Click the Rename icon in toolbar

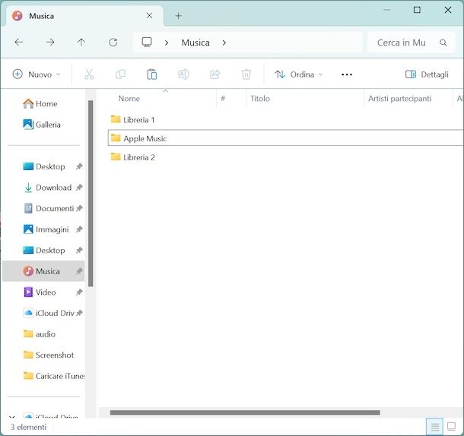[x=183, y=74]
